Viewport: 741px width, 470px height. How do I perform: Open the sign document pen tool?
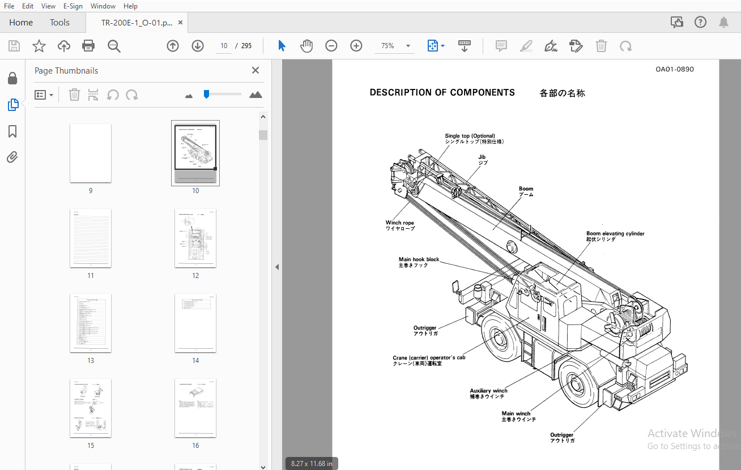551,46
